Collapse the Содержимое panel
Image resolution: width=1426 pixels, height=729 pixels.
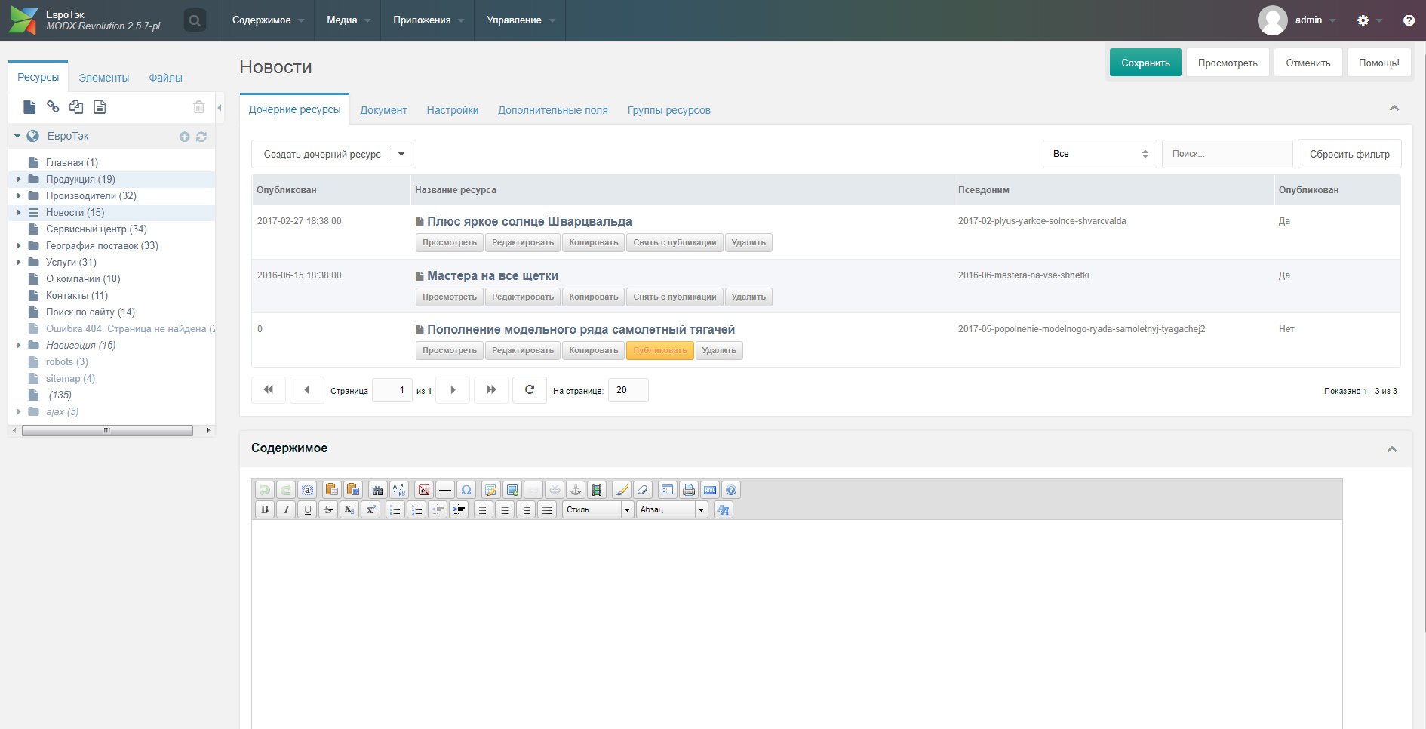1392,449
